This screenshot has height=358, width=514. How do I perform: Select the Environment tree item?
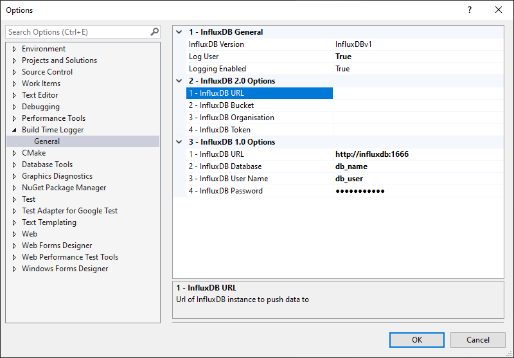44,49
